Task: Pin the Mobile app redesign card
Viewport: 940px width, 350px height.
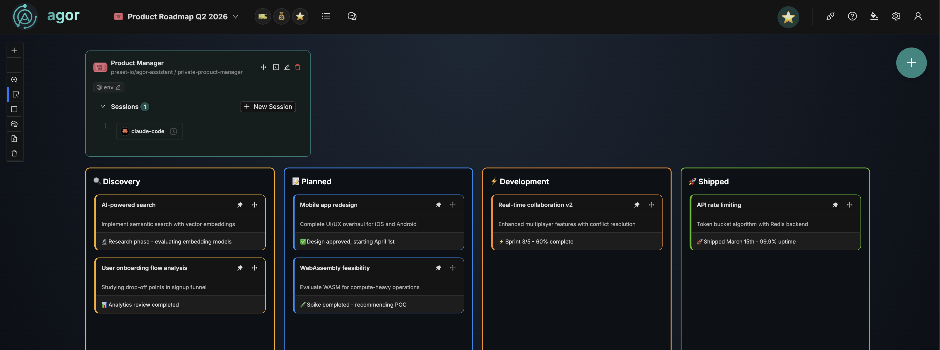Action: (438, 205)
